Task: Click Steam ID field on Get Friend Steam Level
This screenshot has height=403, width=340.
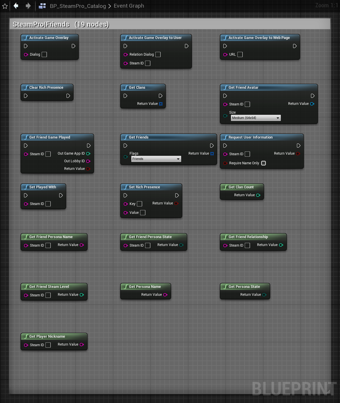Action: (48, 295)
